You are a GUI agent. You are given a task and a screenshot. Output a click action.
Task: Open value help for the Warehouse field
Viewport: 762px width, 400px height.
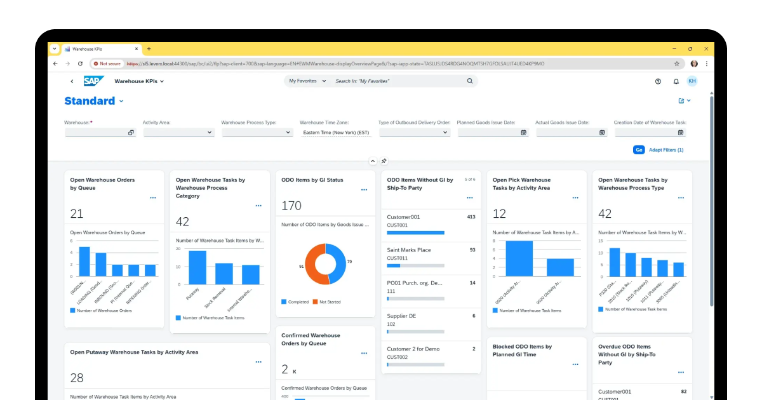tap(131, 132)
